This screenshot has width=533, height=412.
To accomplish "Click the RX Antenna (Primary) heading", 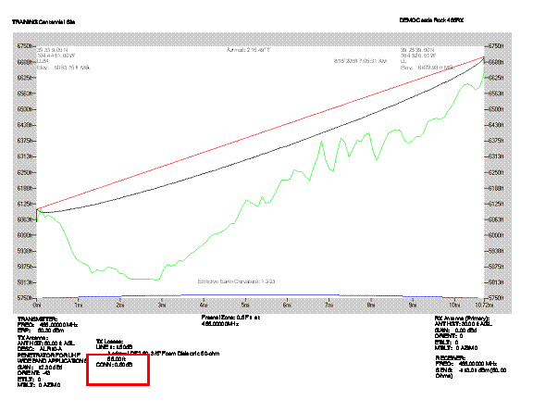I will tap(463, 318).
